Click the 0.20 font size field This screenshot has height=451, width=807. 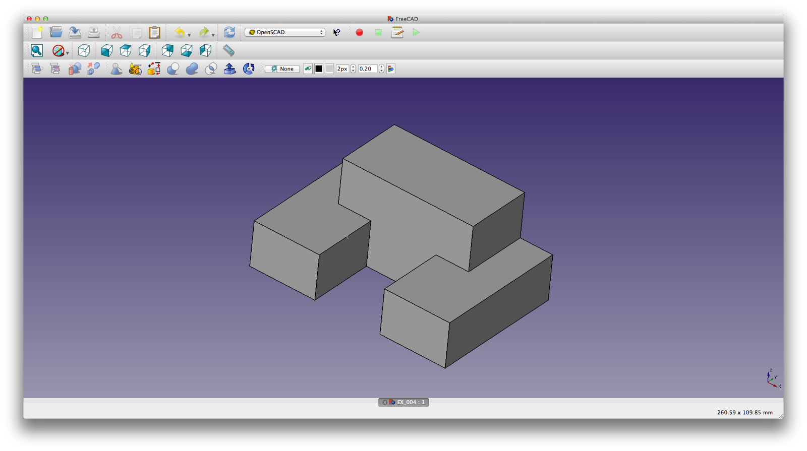368,69
